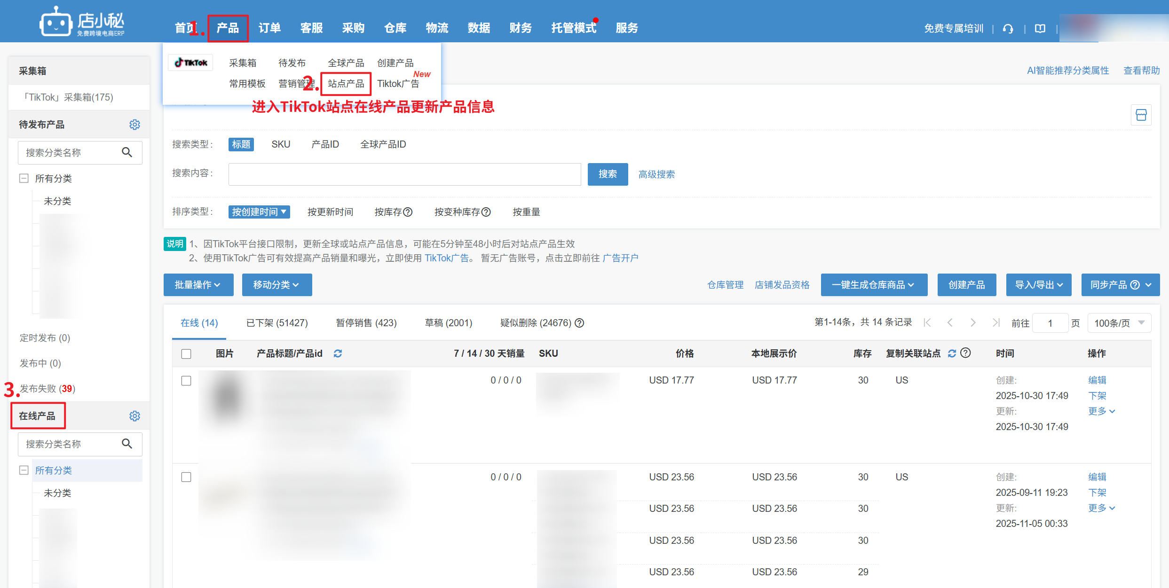Open the help book icon in header
This screenshot has width=1169, height=588.
tap(1040, 29)
